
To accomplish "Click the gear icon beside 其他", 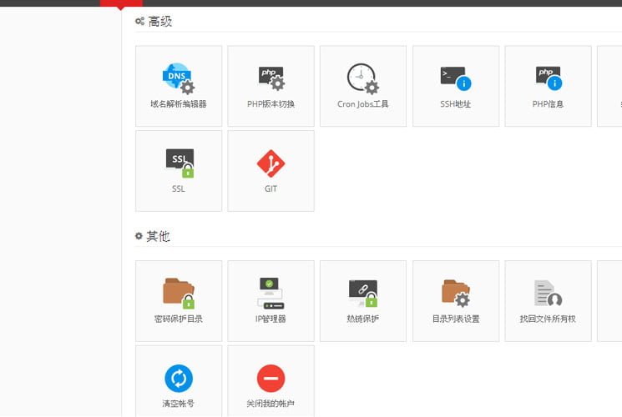I will click(x=139, y=237).
